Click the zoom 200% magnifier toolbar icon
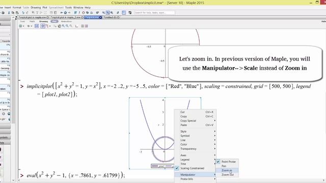This screenshot has width=326, height=183. click(112, 13)
